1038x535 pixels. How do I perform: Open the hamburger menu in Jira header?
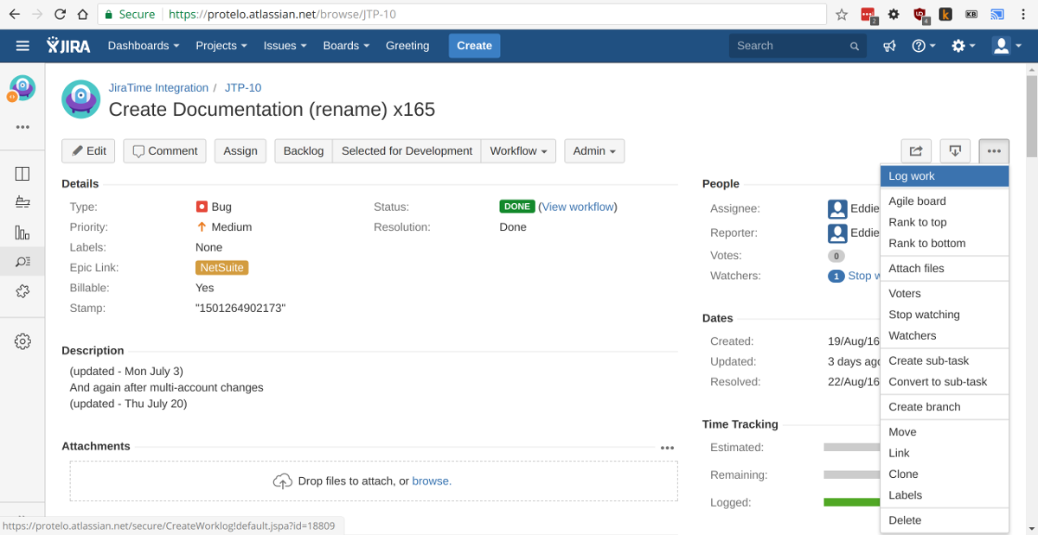[22, 46]
